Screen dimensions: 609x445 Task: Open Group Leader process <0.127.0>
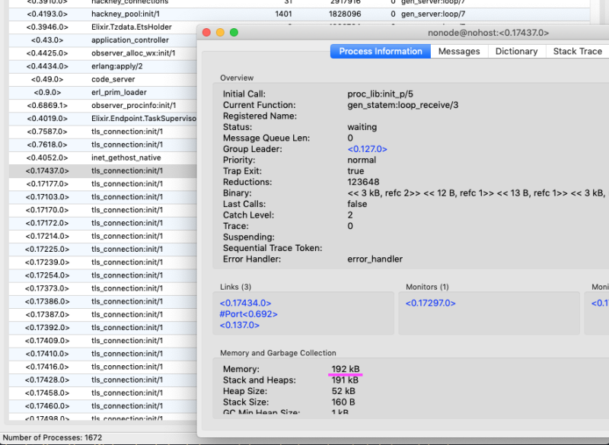pos(368,149)
